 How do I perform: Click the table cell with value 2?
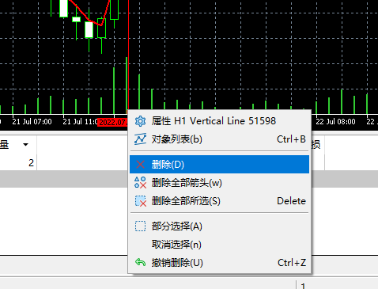click(31, 163)
